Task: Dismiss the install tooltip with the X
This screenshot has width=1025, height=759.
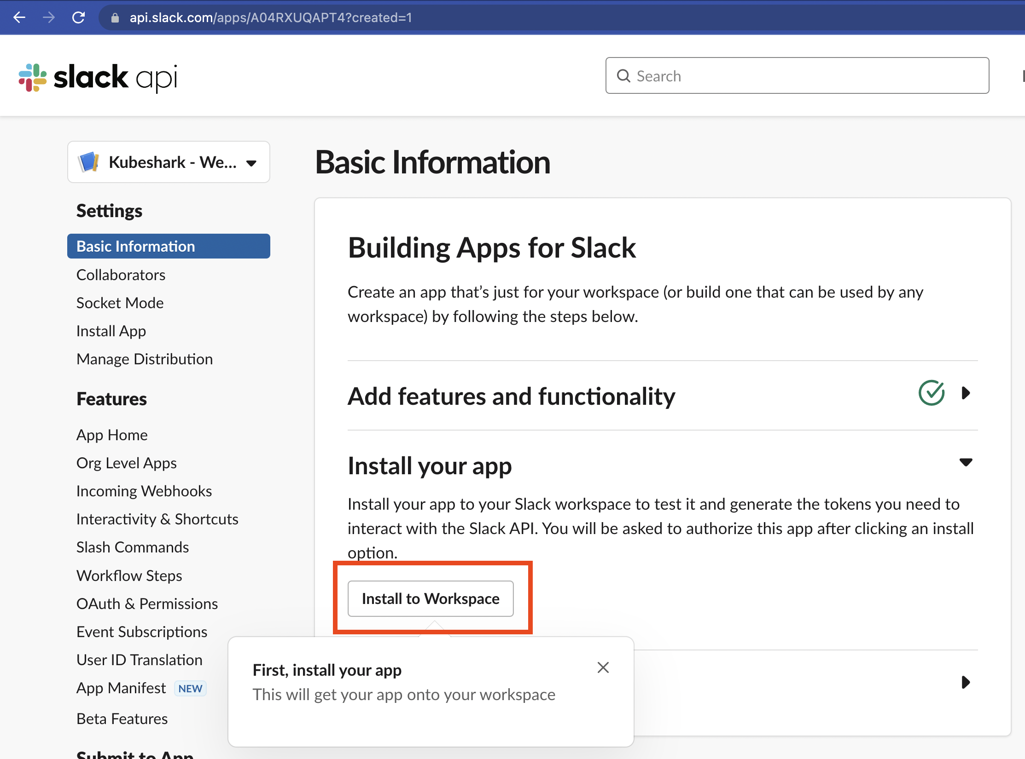Action: (x=603, y=667)
